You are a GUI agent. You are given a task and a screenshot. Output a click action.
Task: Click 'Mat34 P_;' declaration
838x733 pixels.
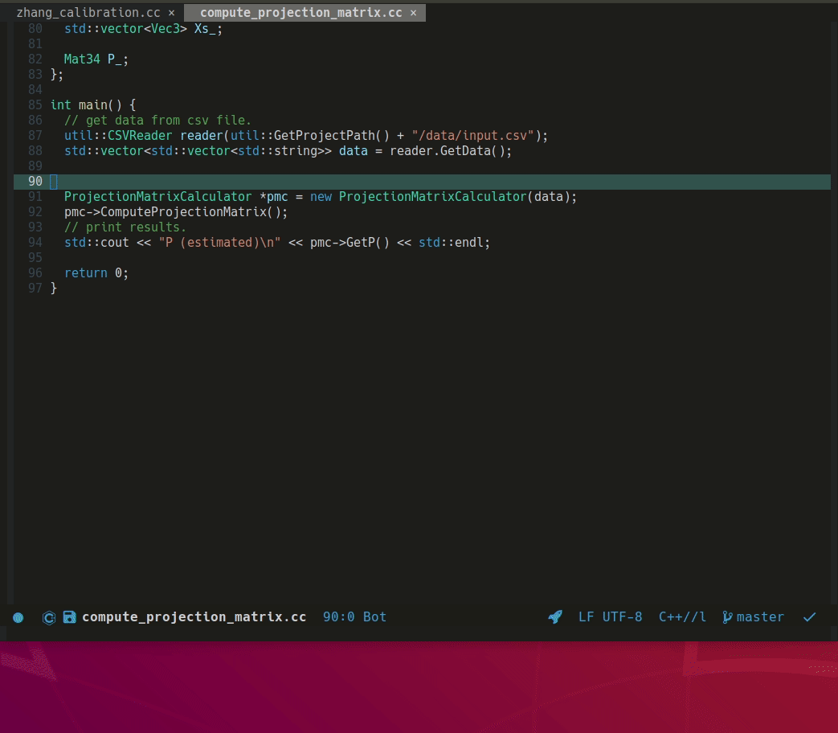[96, 59]
